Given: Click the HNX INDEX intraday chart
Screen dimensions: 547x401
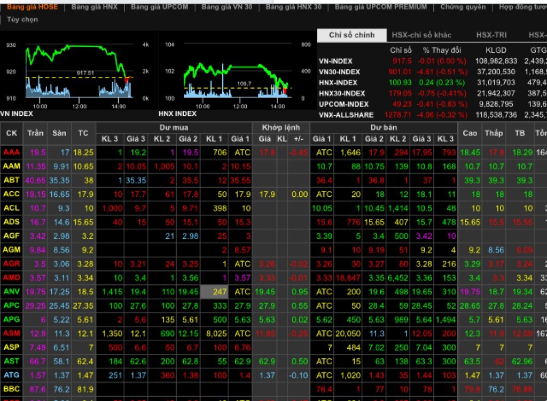Looking at the screenshot, I should pos(238,71).
